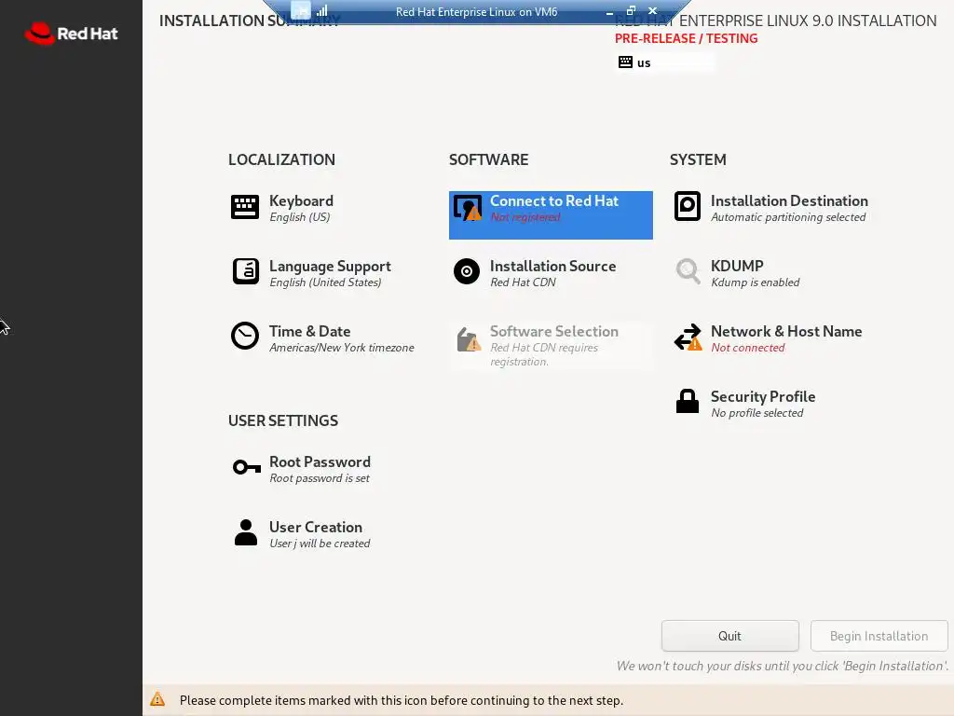Click the Language Support icon
Viewport: 954px width, 716px height.
[x=245, y=271]
